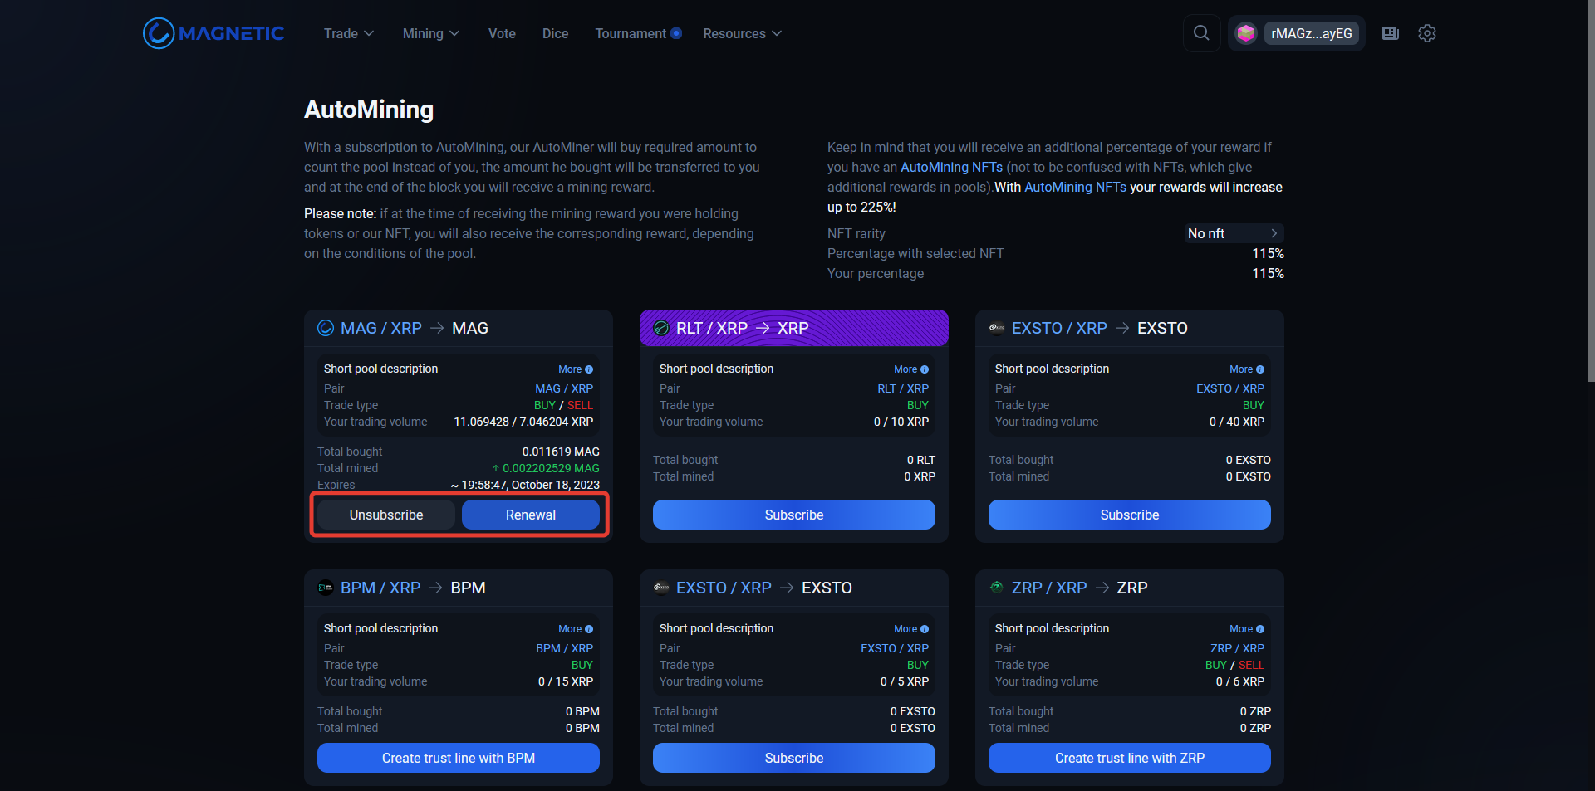Click 'Percentage with selected NFT' label
Image resolution: width=1595 pixels, height=791 pixels.
tap(915, 253)
